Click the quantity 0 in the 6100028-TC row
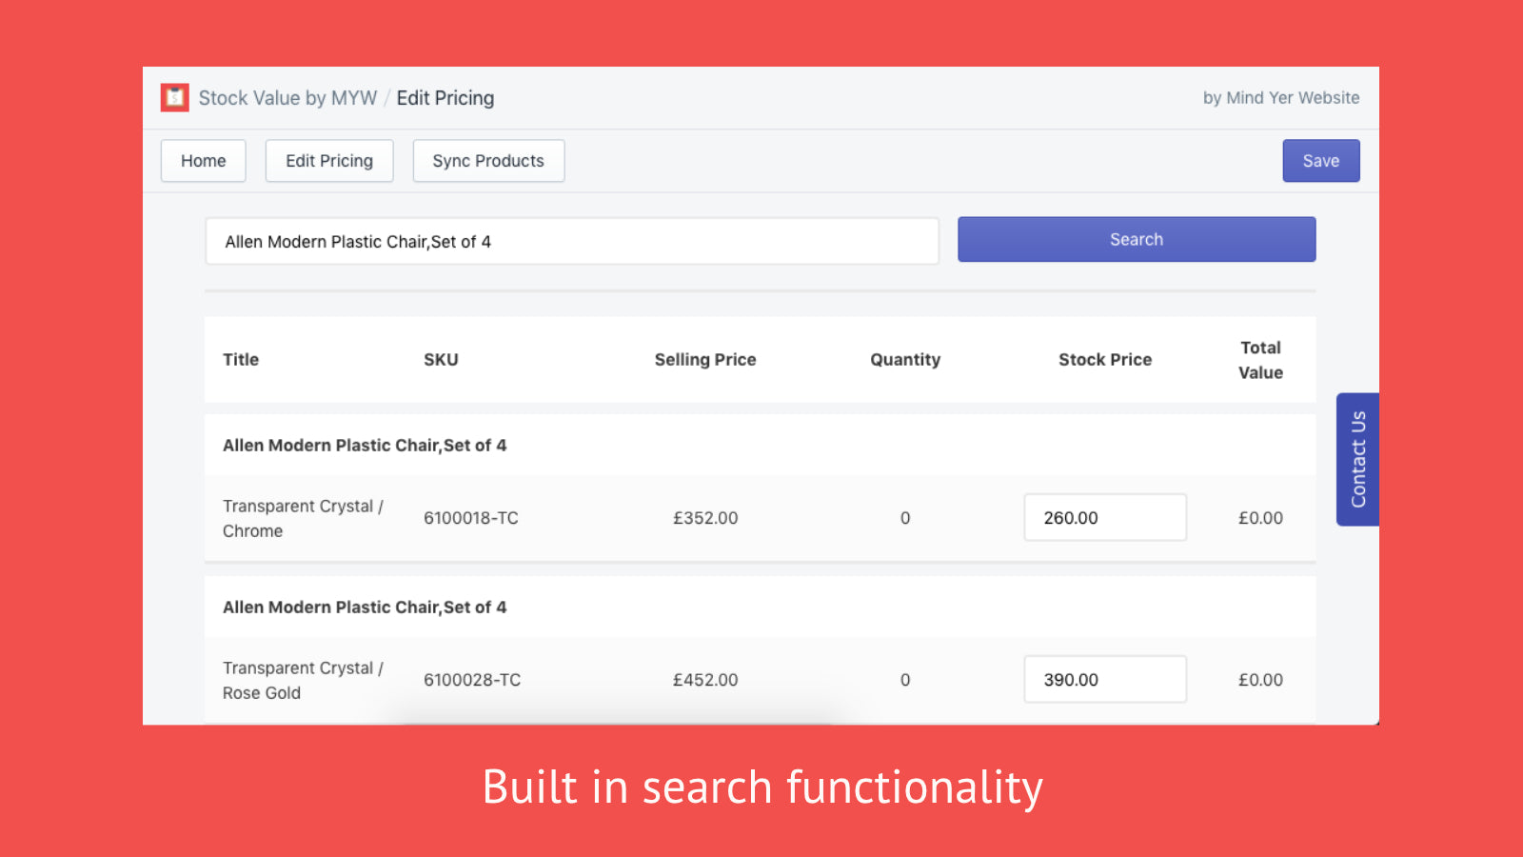The width and height of the screenshot is (1523, 857). [x=905, y=680]
